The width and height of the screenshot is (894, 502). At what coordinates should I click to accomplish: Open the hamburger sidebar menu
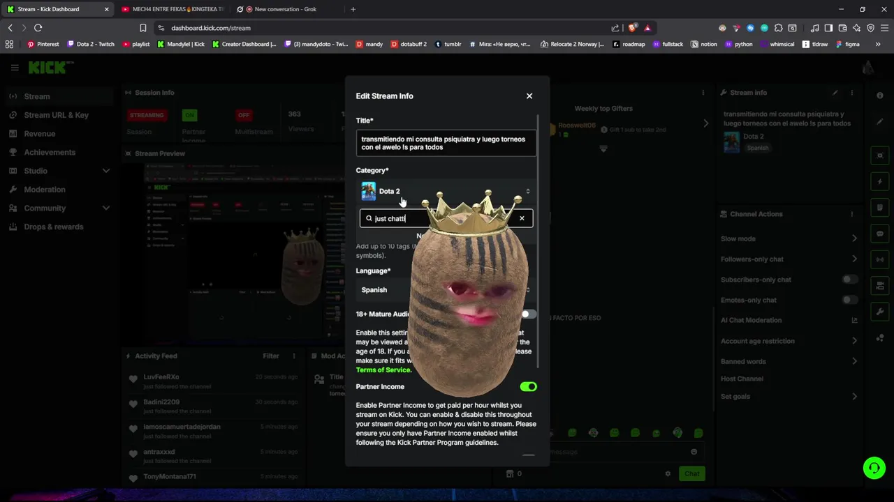(x=15, y=68)
